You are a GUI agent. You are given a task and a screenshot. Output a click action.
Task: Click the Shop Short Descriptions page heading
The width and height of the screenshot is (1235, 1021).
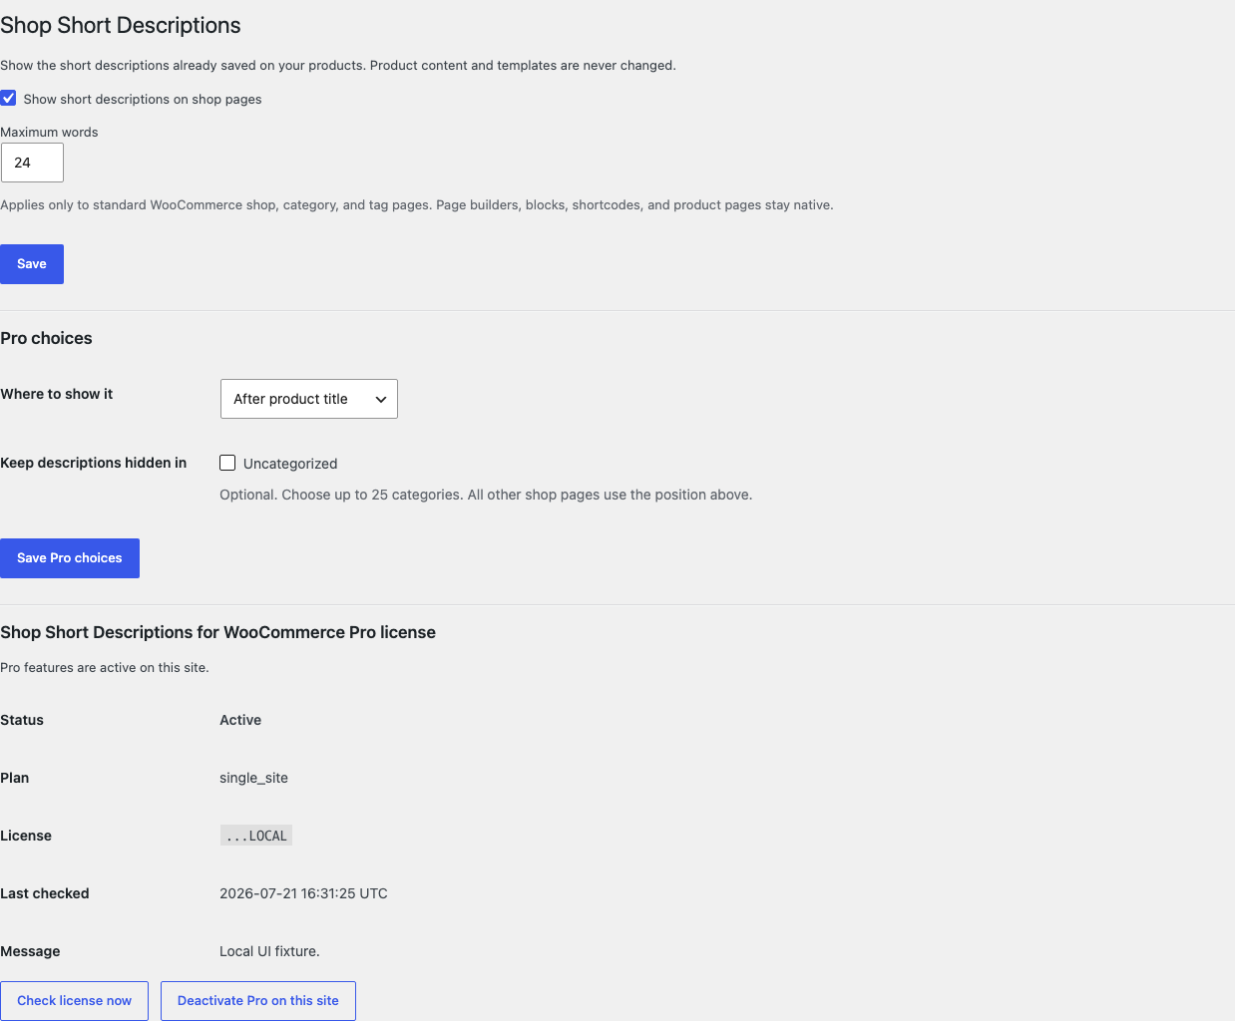121,25
